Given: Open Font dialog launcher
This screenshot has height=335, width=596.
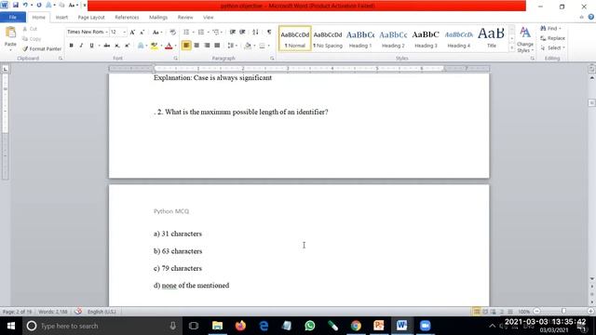Looking at the screenshot, I should (x=176, y=59).
